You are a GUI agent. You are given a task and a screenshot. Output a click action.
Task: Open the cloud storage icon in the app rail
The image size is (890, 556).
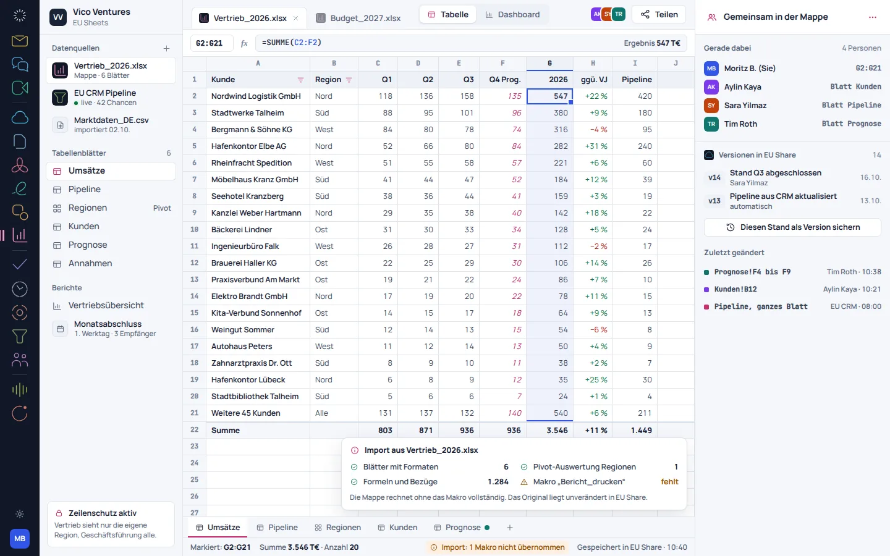(x=20, y=117)
